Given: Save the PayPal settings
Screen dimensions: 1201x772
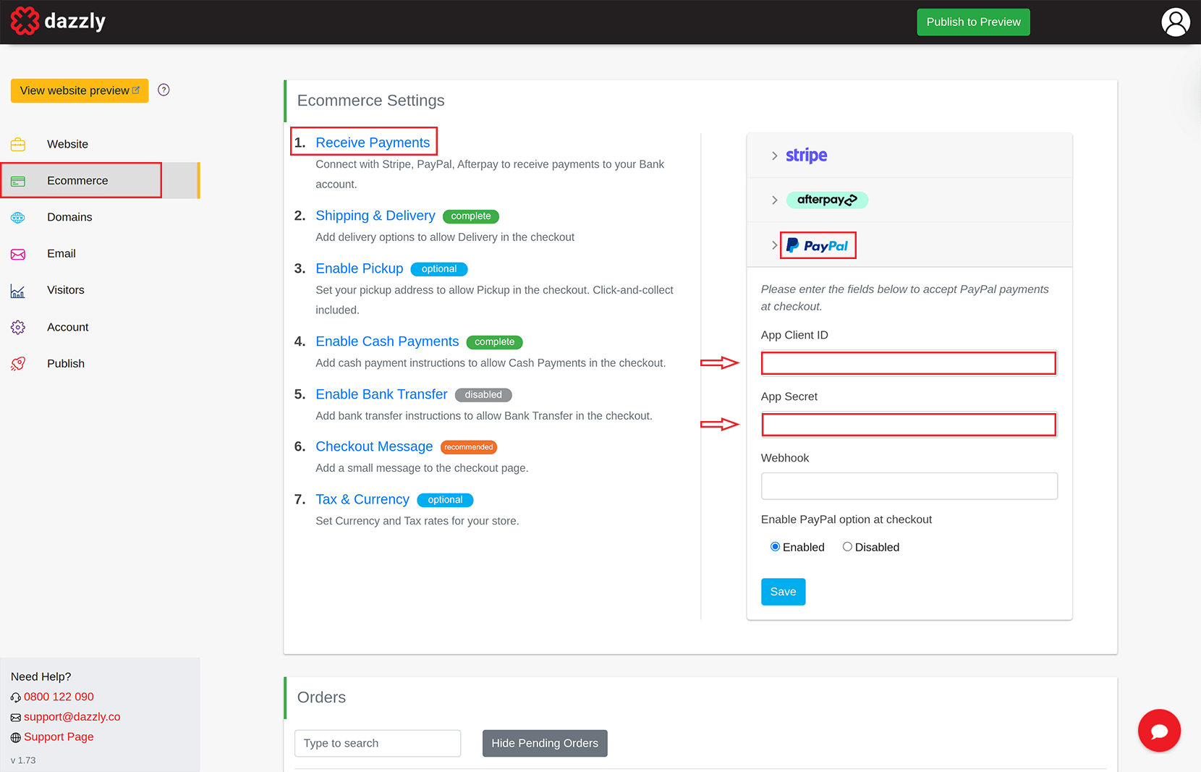Looking at the screenshot, I should [783, 592].
